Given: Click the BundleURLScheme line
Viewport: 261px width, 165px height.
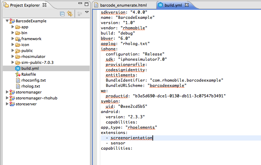Looking at the screenshot, I should coord(146,85).
